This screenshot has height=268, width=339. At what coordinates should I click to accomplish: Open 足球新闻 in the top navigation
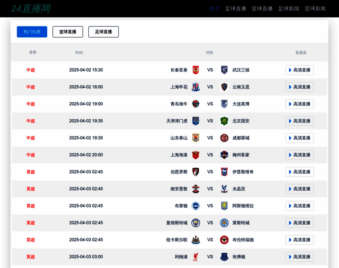(x=289, y=8)
